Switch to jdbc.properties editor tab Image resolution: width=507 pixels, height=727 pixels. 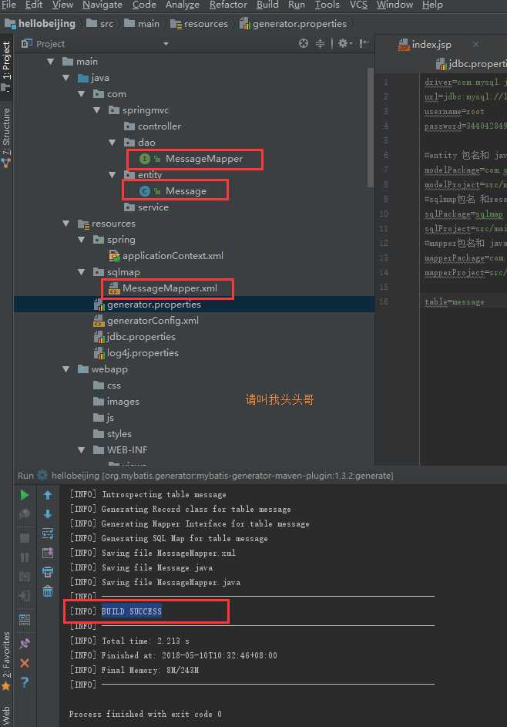point(472,63)
